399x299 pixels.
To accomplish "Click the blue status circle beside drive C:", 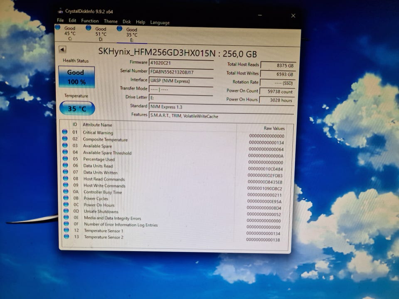I will pos(58,27).
